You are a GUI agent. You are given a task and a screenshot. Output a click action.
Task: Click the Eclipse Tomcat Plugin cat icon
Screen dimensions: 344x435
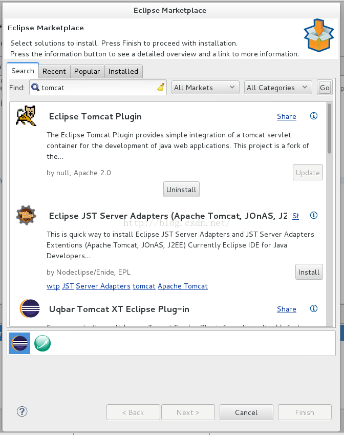(26, 116)
